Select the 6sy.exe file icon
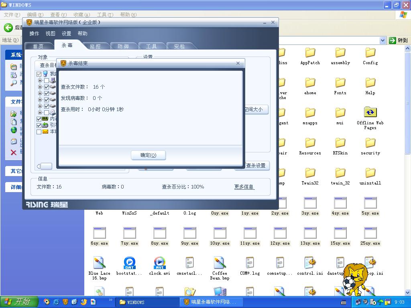Image resolution: width=411 pixels, height=308 pixels. [100, 233]
